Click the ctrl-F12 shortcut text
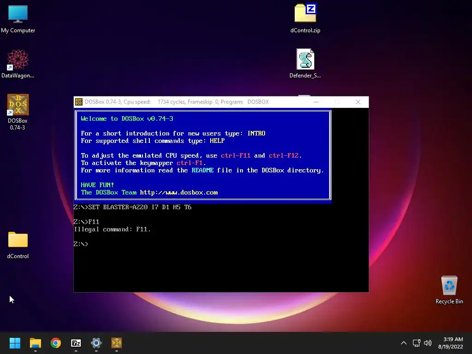Image resolution: width=472 pixels, height=354 pixels. (x=283, y=156)
